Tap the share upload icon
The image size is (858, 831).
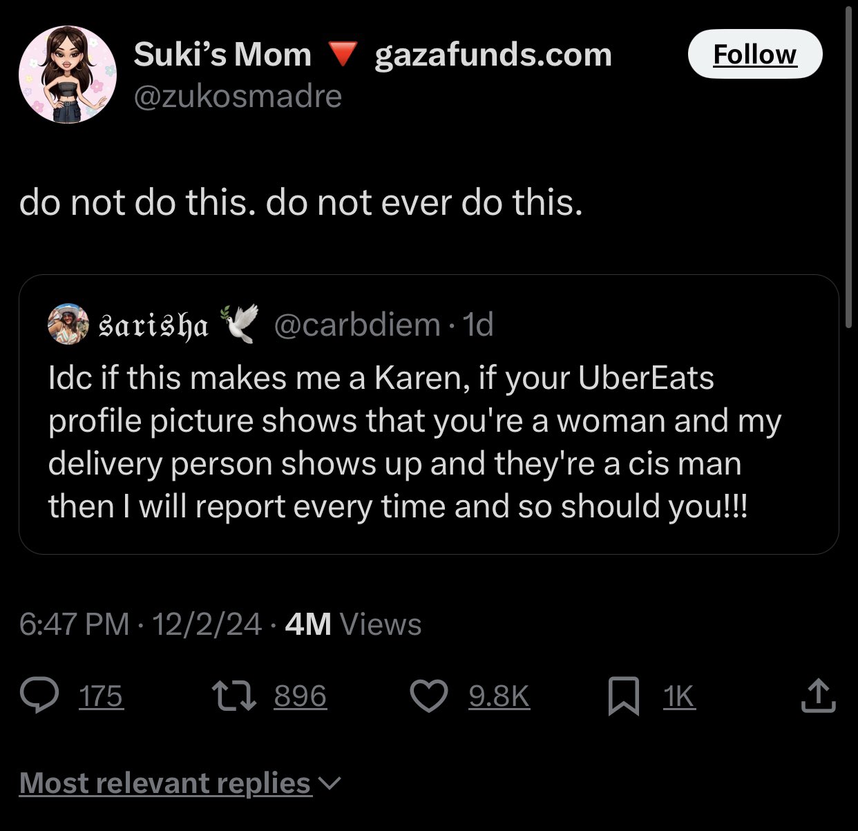[x=818, y=696]
